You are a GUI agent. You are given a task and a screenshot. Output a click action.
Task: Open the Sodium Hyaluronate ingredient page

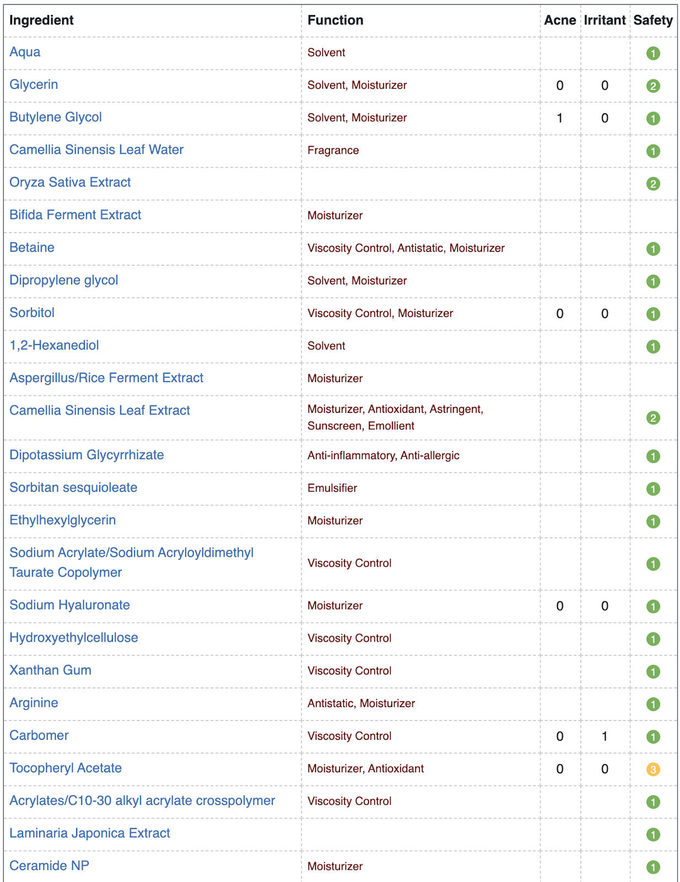(x=70, y=605)
